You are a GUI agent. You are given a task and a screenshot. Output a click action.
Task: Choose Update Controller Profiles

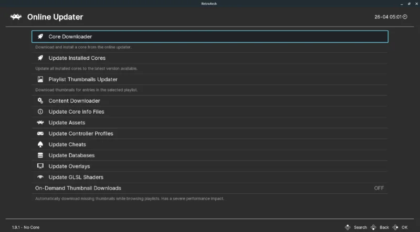pos(209,134)
